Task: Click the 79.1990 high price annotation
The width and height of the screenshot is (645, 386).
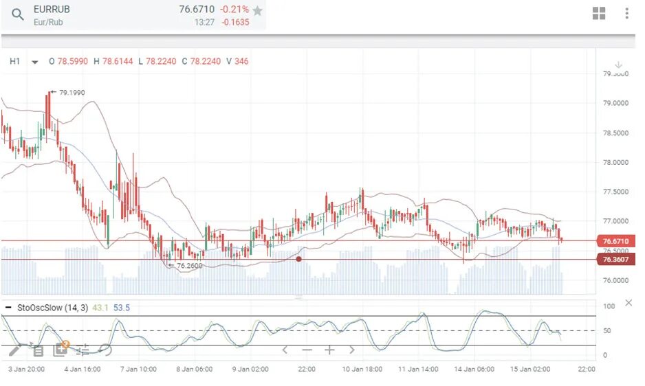Action: pos(72,93)
